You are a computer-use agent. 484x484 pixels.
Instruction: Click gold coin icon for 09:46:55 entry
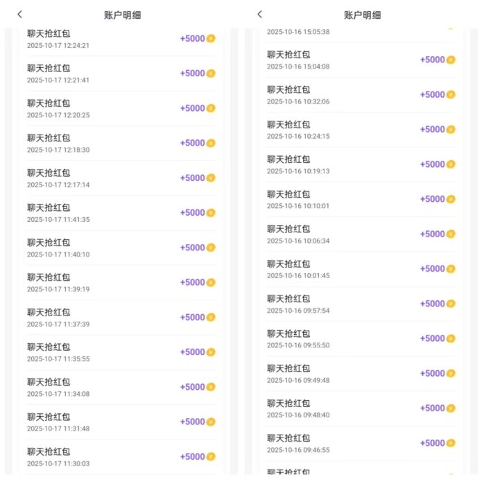(x=451, y=443)
